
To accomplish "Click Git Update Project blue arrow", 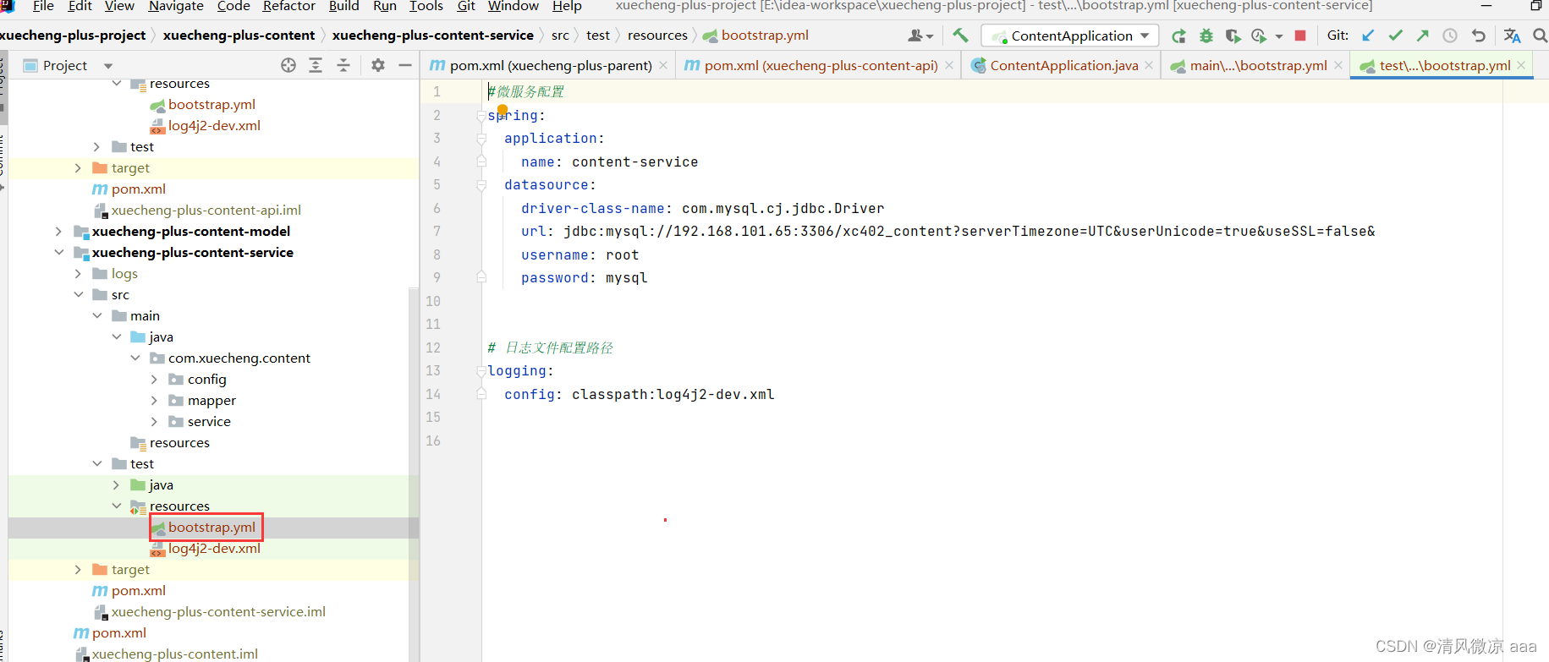I will click(1368, 36).
